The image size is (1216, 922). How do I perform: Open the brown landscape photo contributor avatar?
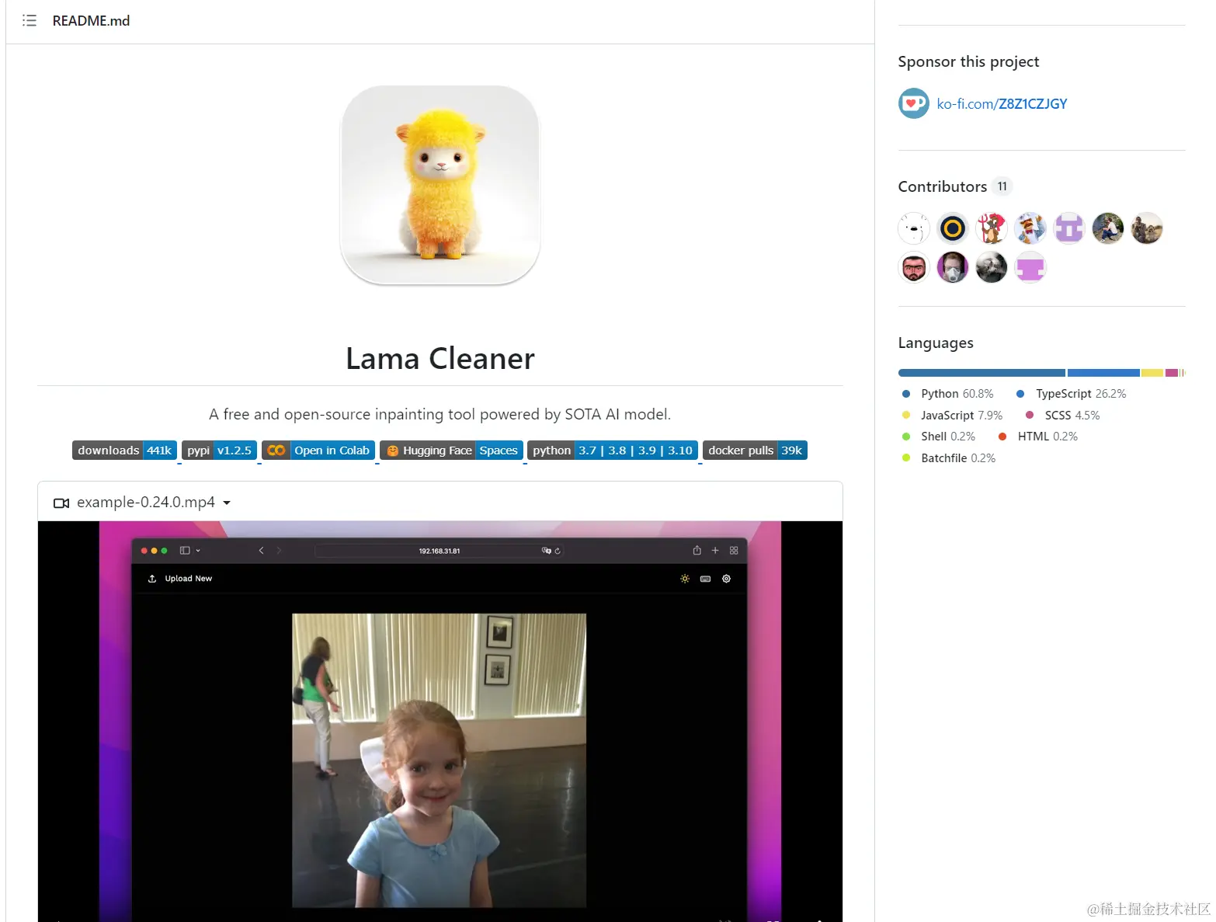click(x=1147, y=228)
